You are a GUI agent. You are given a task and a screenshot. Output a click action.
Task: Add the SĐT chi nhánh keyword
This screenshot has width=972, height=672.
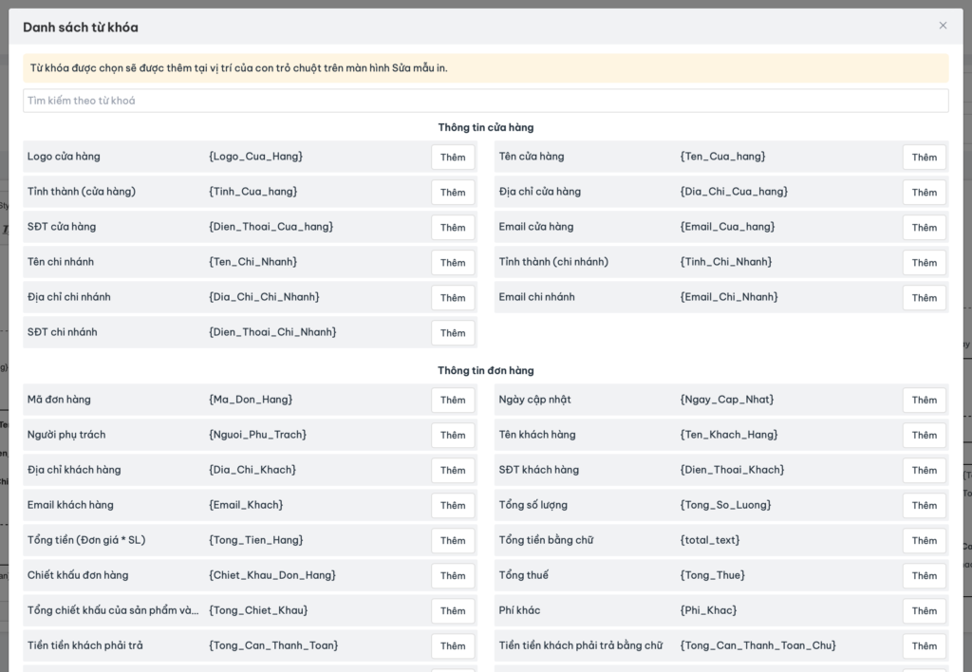point(453,333)
